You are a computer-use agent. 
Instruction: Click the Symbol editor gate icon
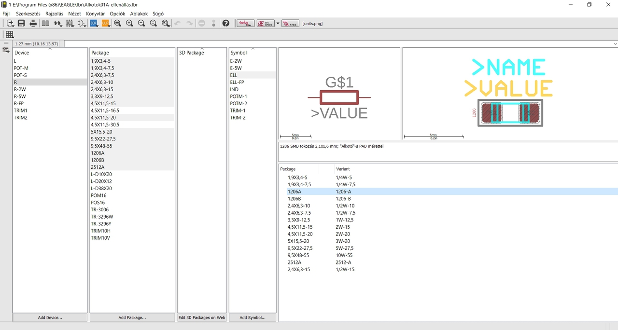(82, 23)
